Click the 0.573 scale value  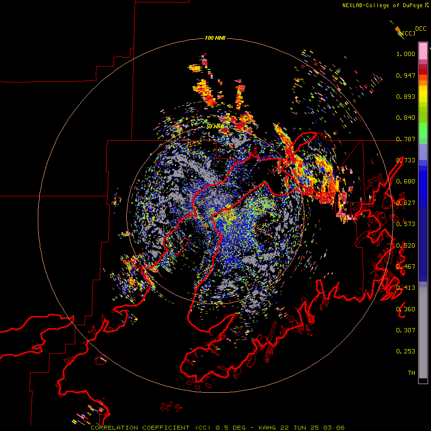[406, 224]
